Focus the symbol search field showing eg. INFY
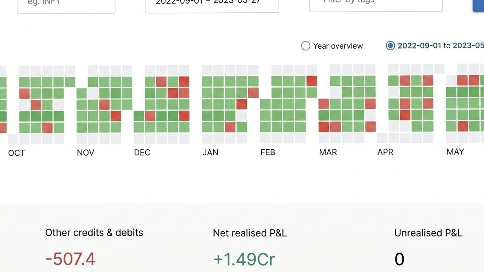This screenshot has height=272, width=484. [x=66, y=5]
